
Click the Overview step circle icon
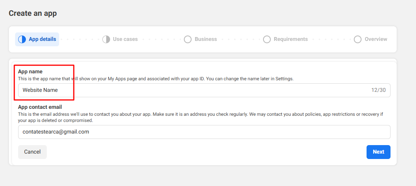[358, 39]
